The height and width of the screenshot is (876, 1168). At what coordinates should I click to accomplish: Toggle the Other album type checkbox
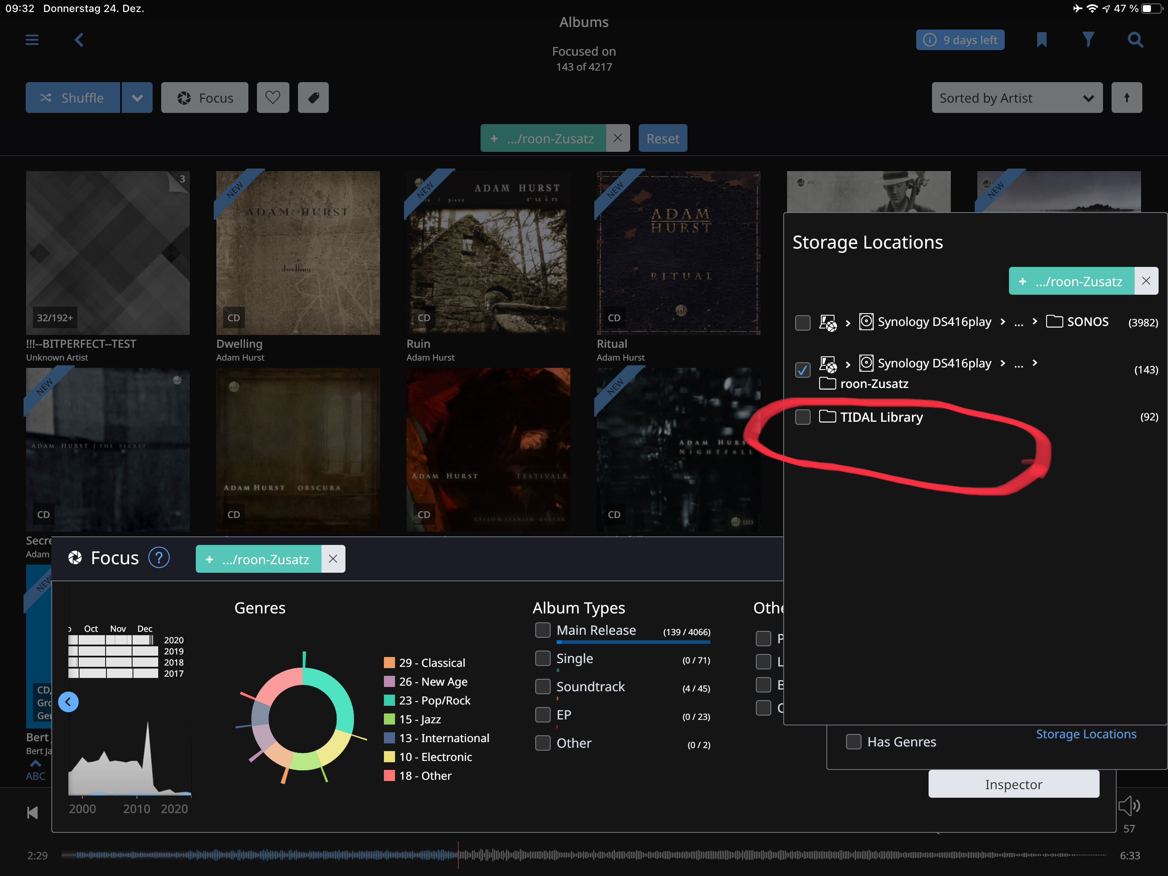543,743
